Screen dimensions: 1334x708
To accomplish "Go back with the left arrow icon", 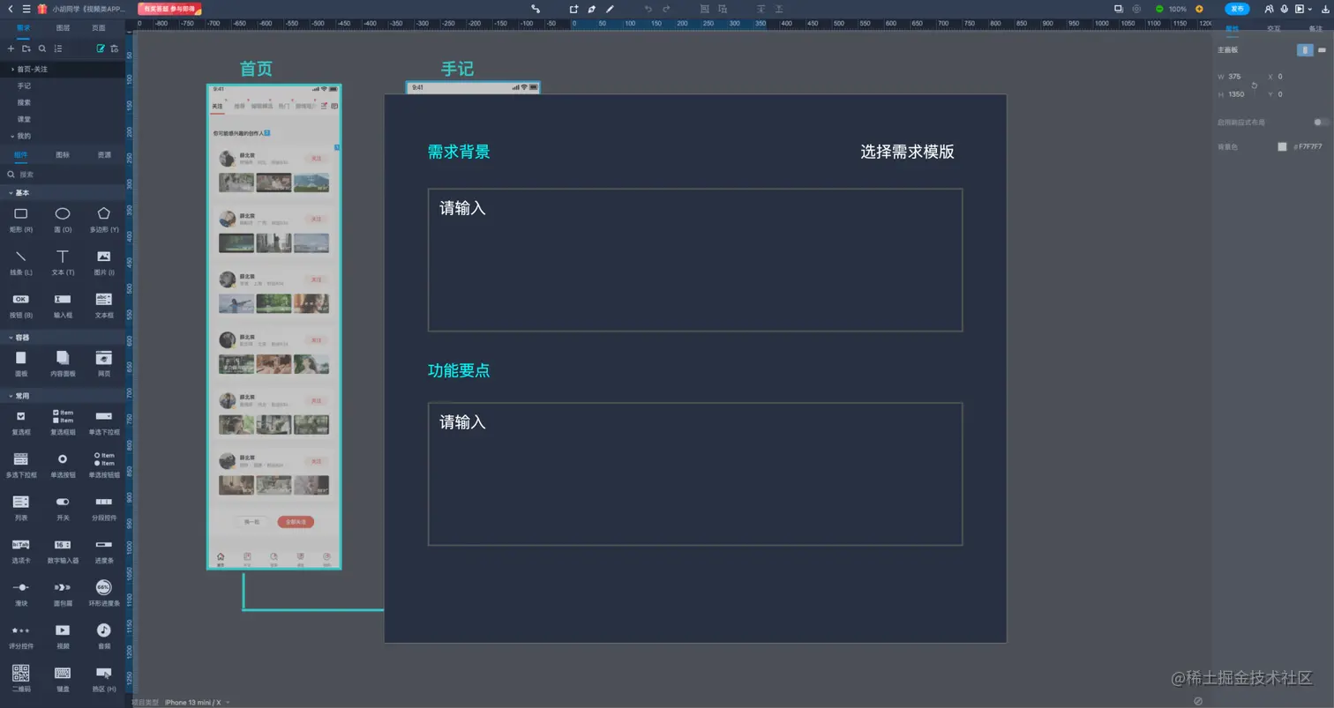I will [11, 9].
